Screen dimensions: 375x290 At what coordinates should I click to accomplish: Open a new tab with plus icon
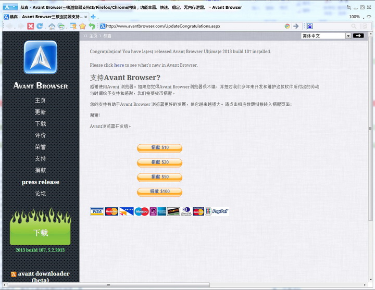click(x=93, y=17)
